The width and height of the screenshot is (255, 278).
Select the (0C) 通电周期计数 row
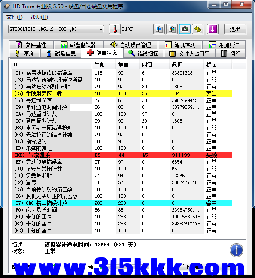[x=122, y=121]
